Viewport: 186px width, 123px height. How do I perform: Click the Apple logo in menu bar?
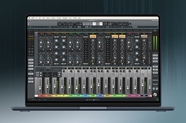click(29, 18)
